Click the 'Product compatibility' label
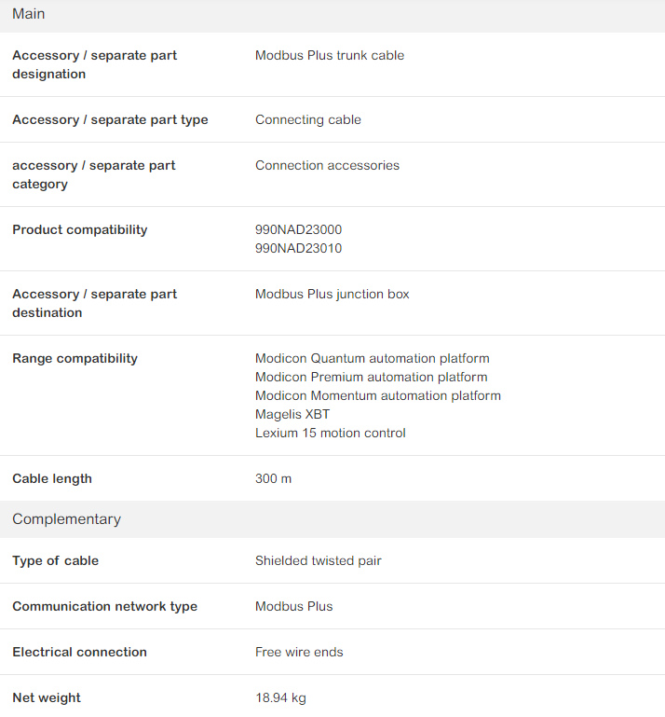665x717 pixels. point(80,230)
